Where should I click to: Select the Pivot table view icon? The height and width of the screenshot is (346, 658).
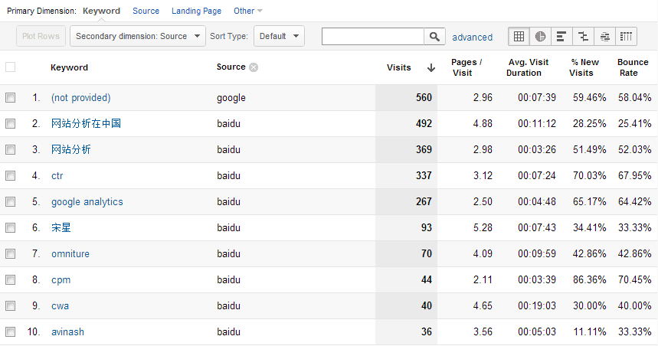coord(627,36)
